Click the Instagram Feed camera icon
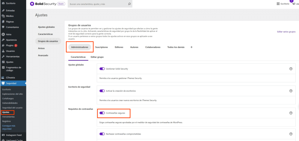This screenshot has width=299, height=141. coord(3,135)
